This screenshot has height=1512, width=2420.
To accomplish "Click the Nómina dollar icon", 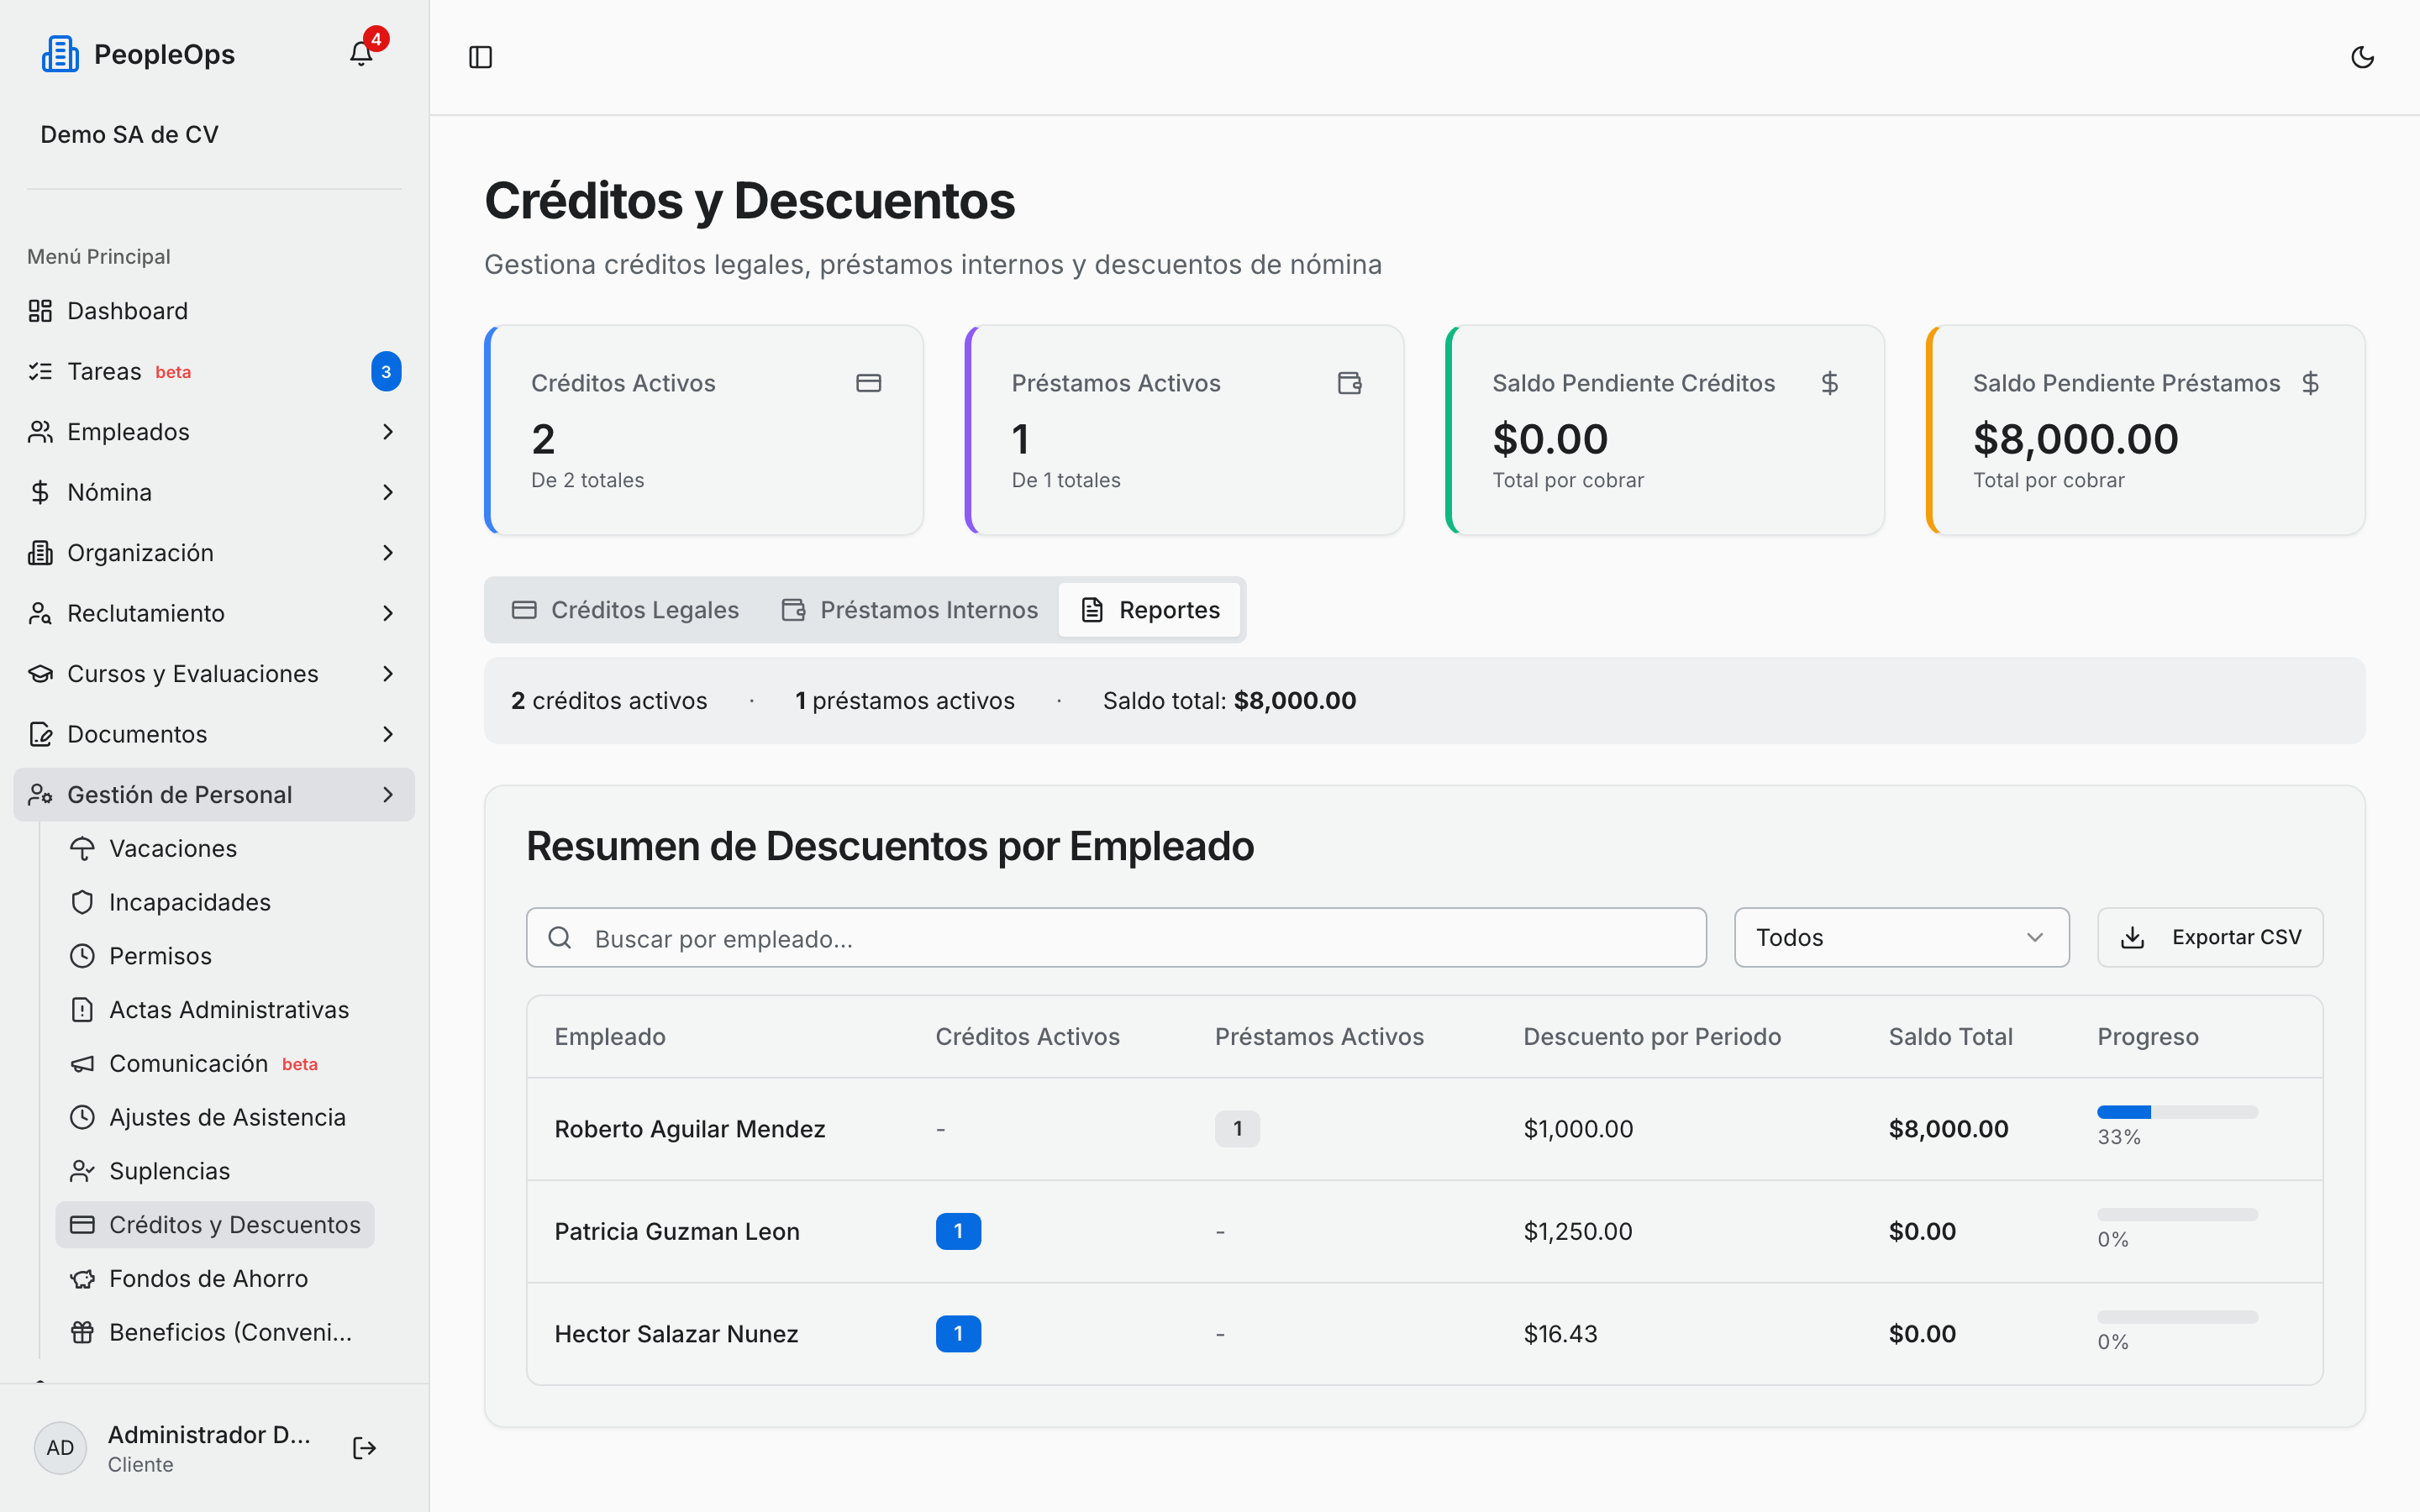I will (40, 492).
